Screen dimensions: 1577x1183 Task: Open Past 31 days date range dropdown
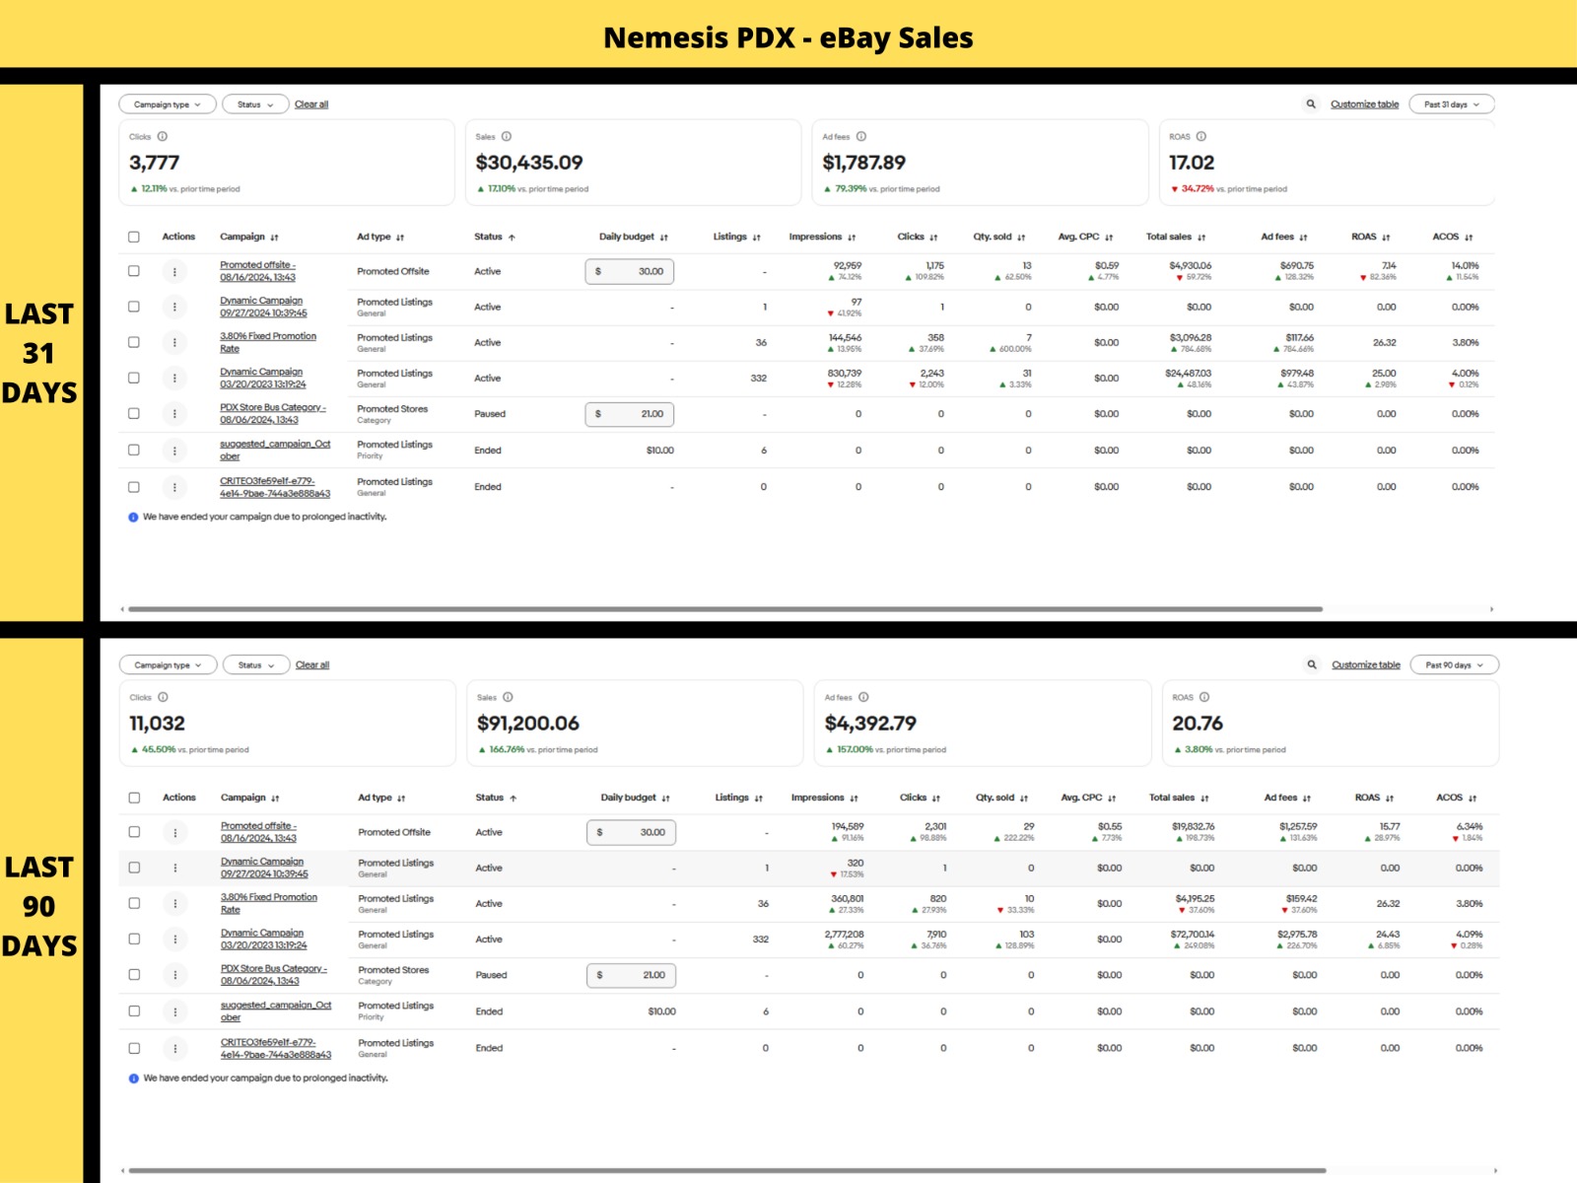(1452, 104)
